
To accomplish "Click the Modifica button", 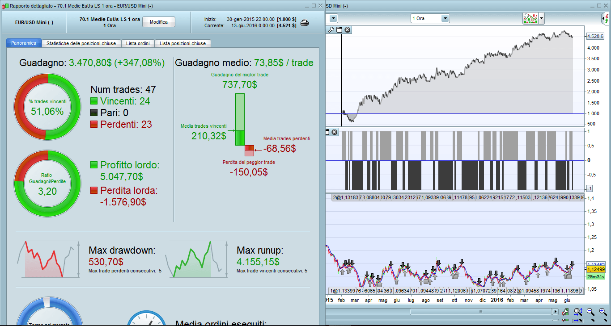I will coord(159,22).
